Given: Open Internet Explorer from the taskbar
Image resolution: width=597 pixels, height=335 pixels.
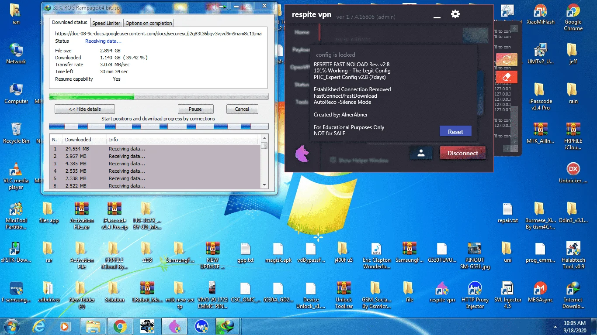Looking at the screenshot, I should click(39, 326).
